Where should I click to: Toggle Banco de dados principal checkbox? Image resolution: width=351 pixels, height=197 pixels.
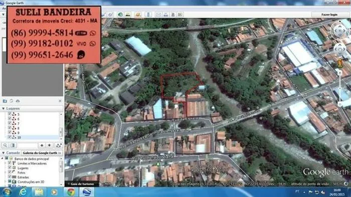click(7, 158)
